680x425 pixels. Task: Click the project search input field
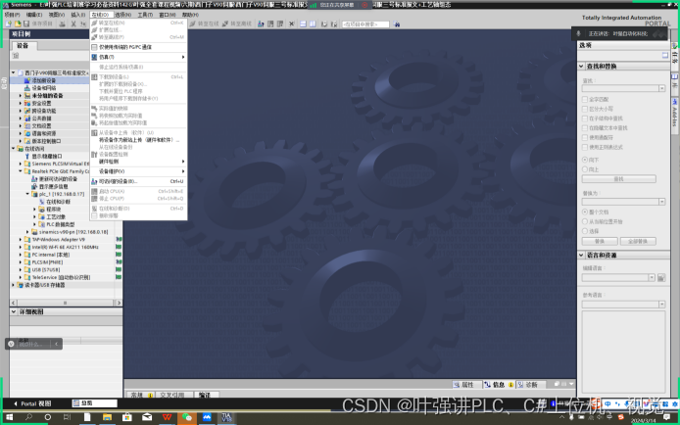365,24
